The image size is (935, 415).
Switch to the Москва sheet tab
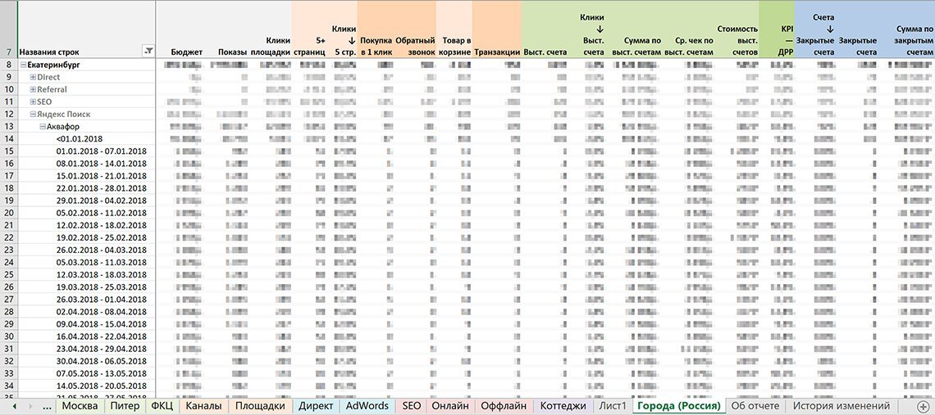[80, 406]
